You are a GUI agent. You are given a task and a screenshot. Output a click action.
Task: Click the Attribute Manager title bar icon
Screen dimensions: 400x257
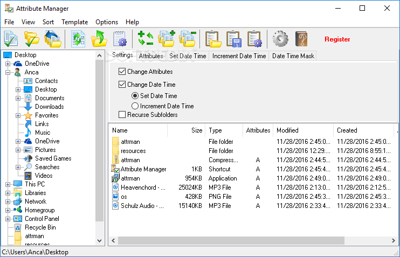pos(9,8)
